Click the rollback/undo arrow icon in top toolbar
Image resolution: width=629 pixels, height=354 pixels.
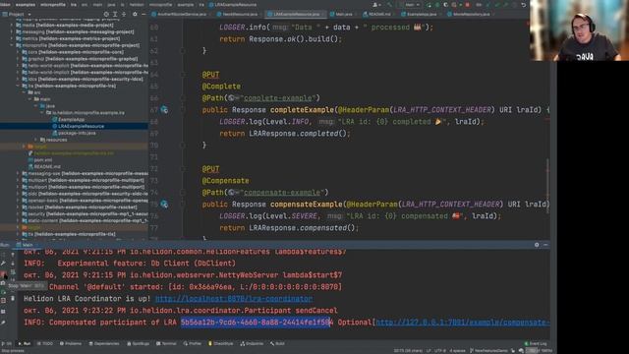pyautogui.click(x=524, y=5)
